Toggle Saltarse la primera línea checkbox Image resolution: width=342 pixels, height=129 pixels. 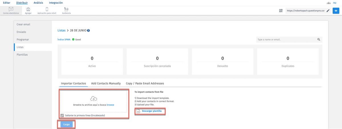[x=62, y=115]
